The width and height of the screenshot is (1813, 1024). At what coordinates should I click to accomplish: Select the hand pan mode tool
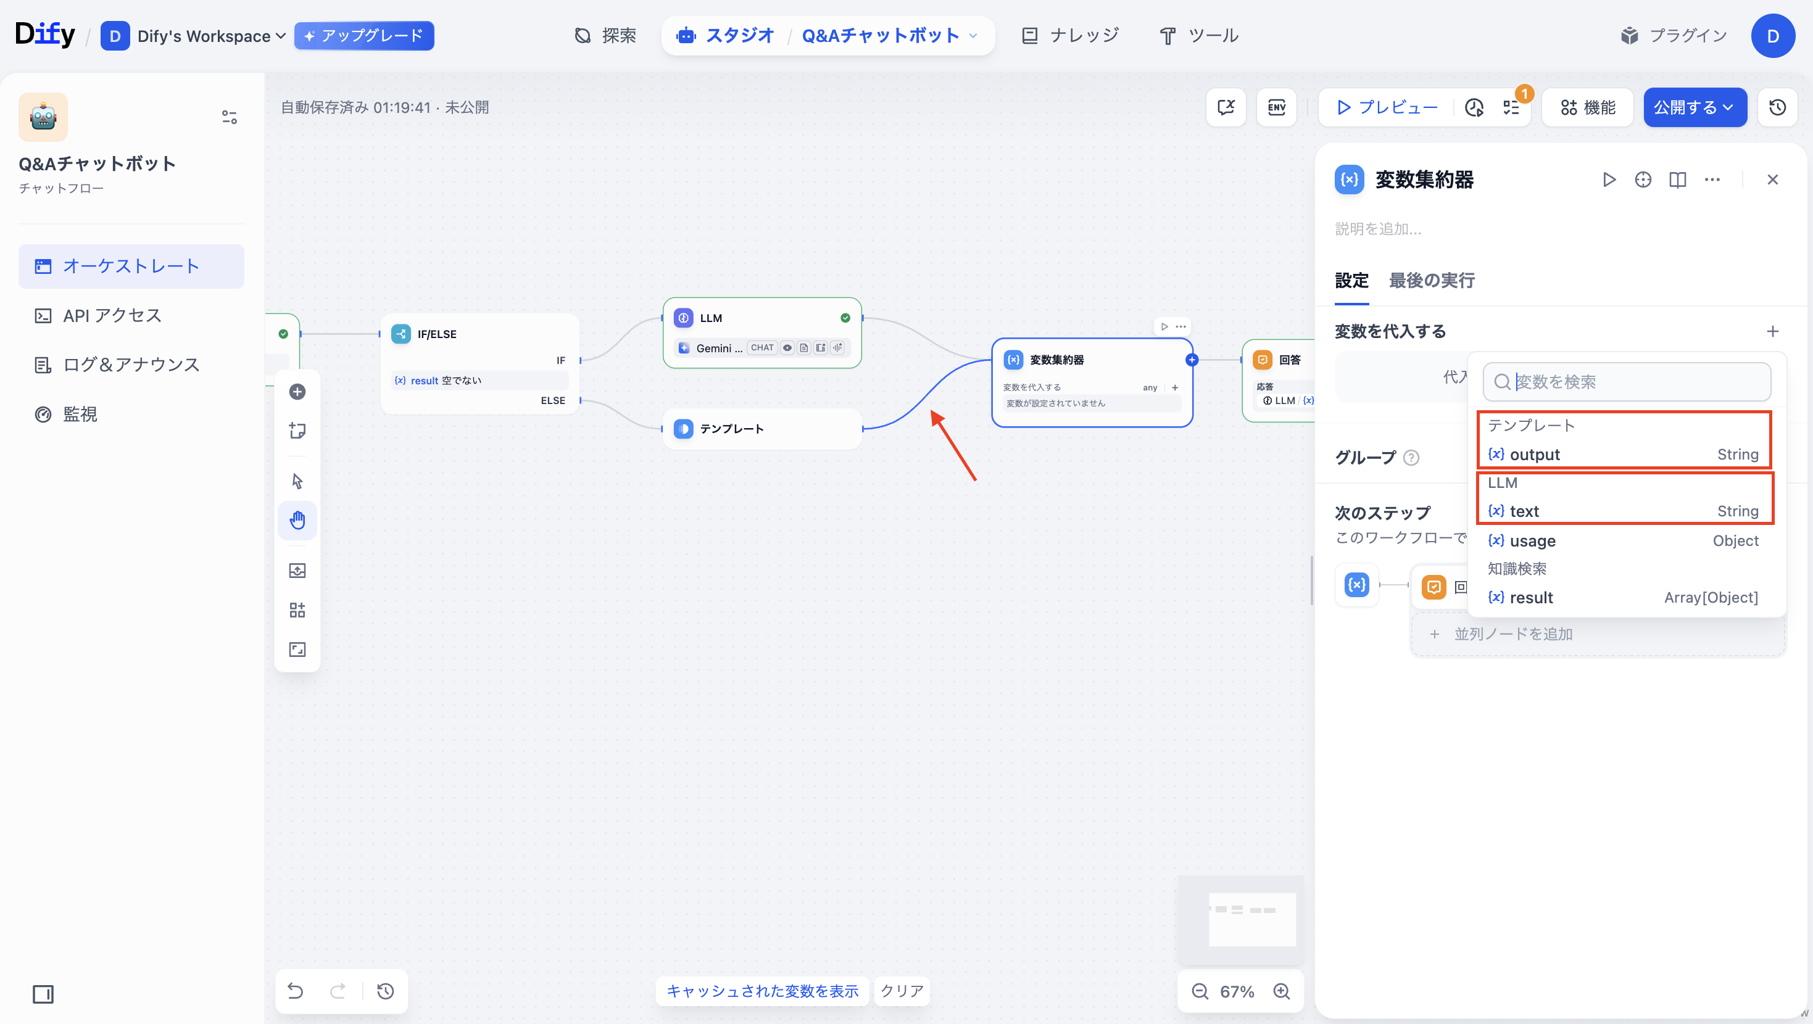tap(297, 520)
